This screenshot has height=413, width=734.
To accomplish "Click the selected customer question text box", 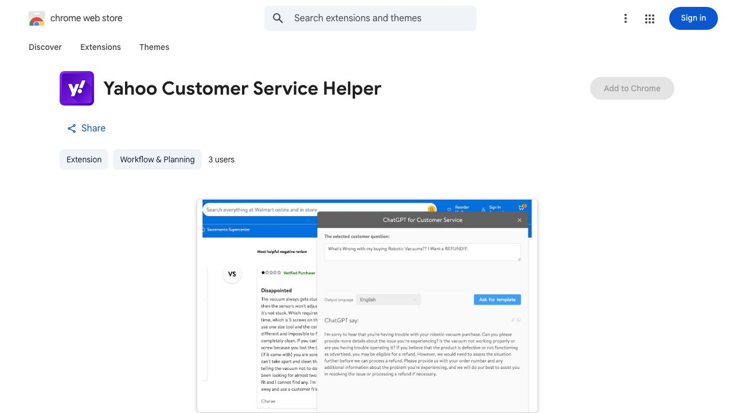I will click(x=423, y=252).
